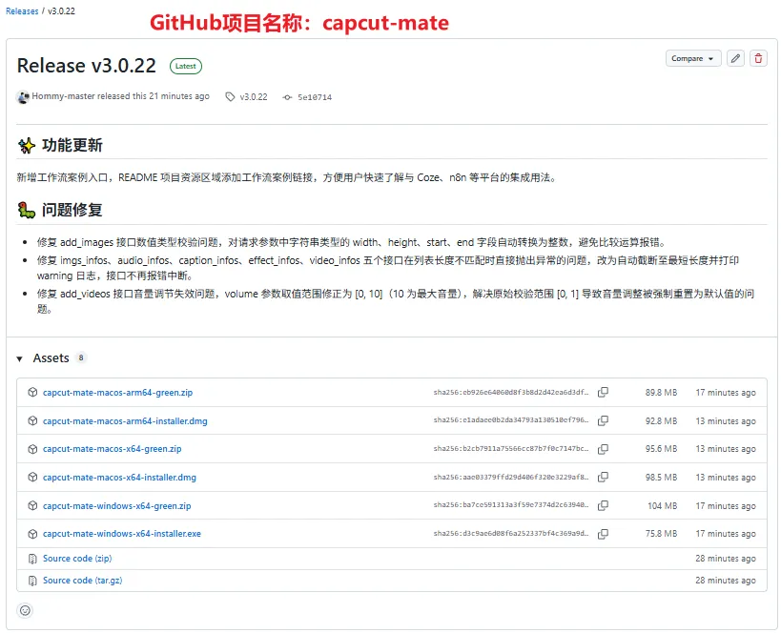Copy sha256 of macos-x64-installer.dmg
The width and height of the screenshot is (781, 633).
(x=603, y=477)
